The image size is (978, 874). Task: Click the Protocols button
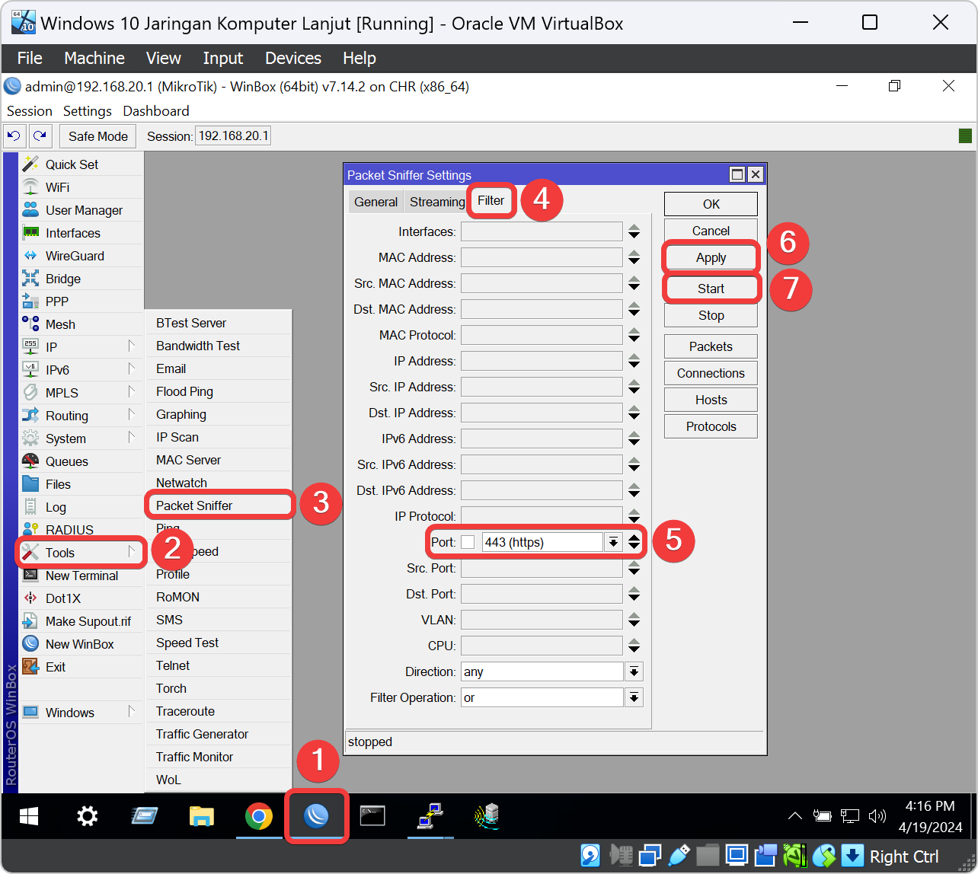(x=711, y=426)
